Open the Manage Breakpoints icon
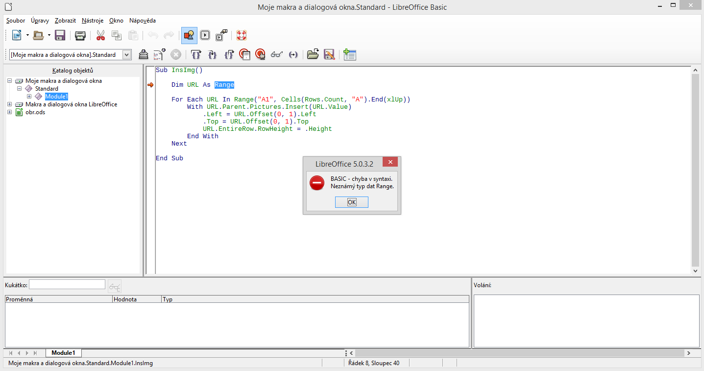The width and height of the screenshot is (704, 371). pos(261,54)
